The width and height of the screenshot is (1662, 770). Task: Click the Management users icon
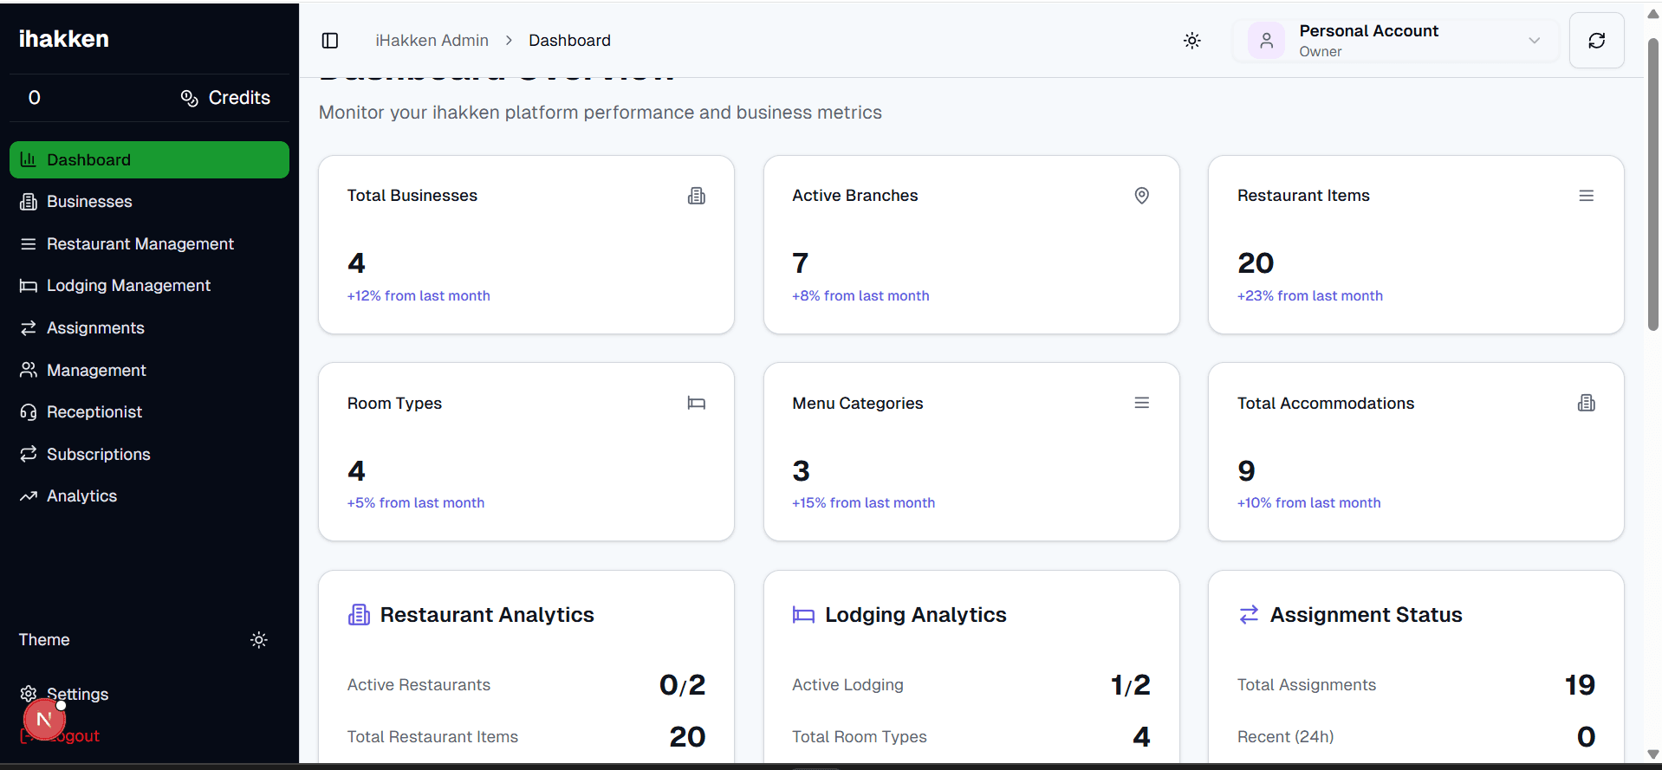[x=29, y=371]
